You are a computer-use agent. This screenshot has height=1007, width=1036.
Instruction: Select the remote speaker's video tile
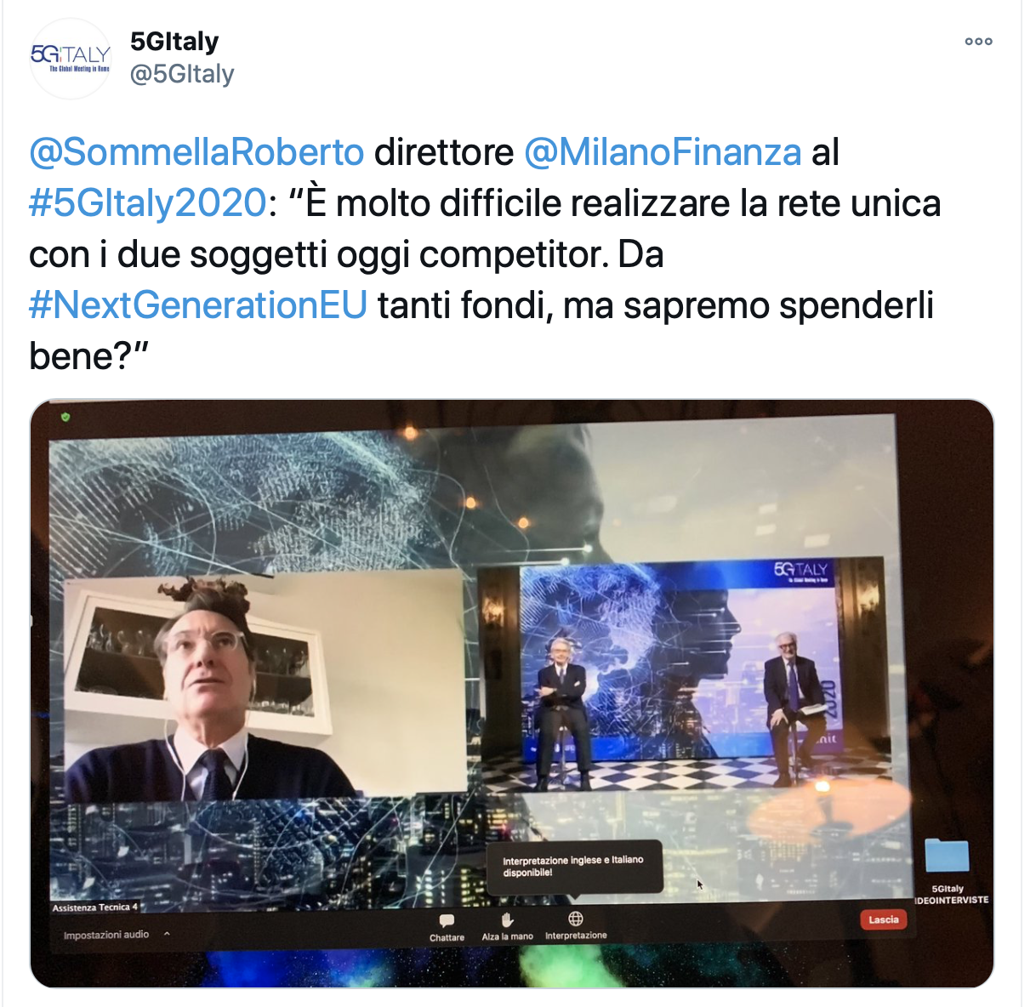pyautogui.click(x=264, y=687)
